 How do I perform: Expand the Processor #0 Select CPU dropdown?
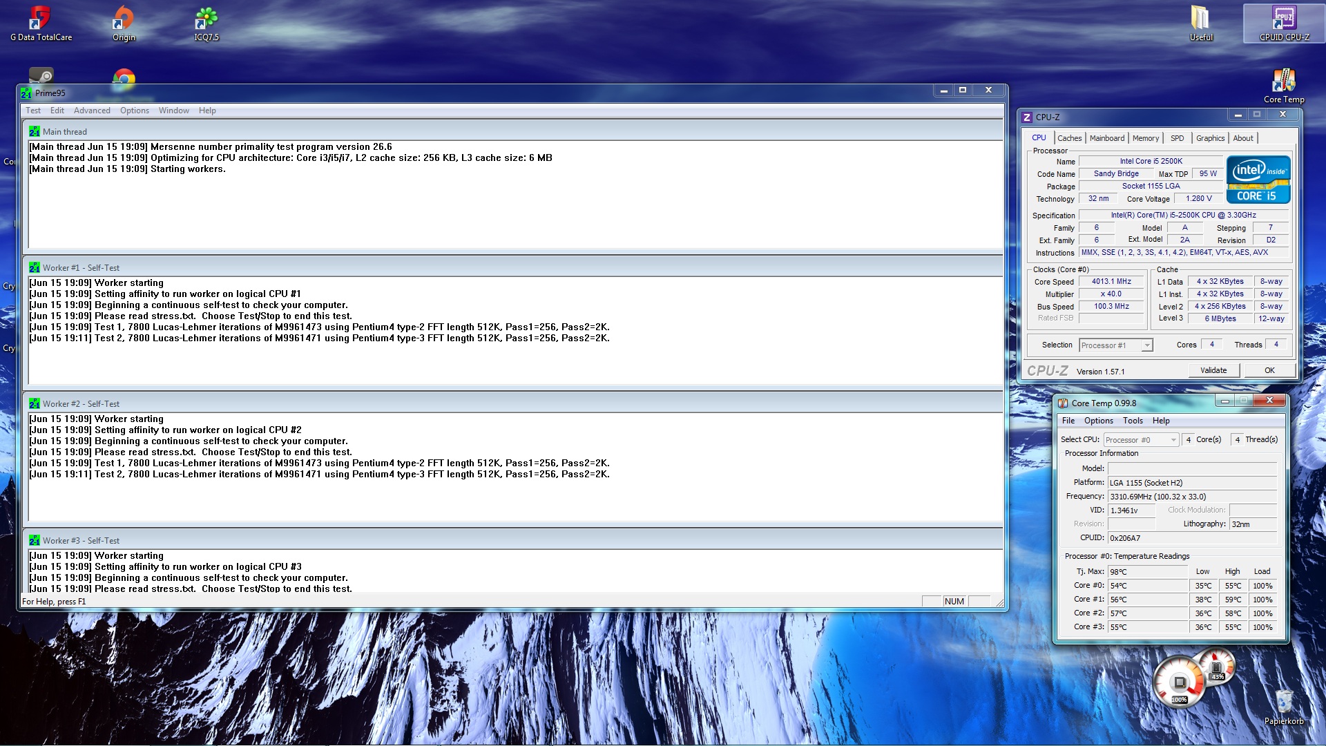click(1173, 440)
